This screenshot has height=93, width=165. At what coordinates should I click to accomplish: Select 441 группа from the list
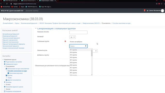80,73
